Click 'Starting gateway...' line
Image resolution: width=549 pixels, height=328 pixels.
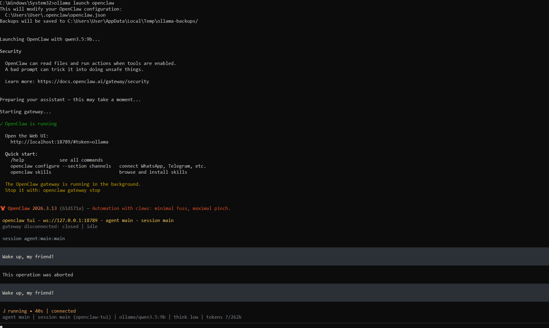click(x=25, y=112)
